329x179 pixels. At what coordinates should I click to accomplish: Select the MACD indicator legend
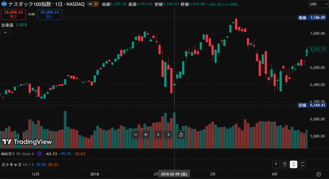[x=6, y=154]
